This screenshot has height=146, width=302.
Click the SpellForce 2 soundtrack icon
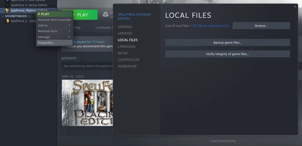point(7,21)
